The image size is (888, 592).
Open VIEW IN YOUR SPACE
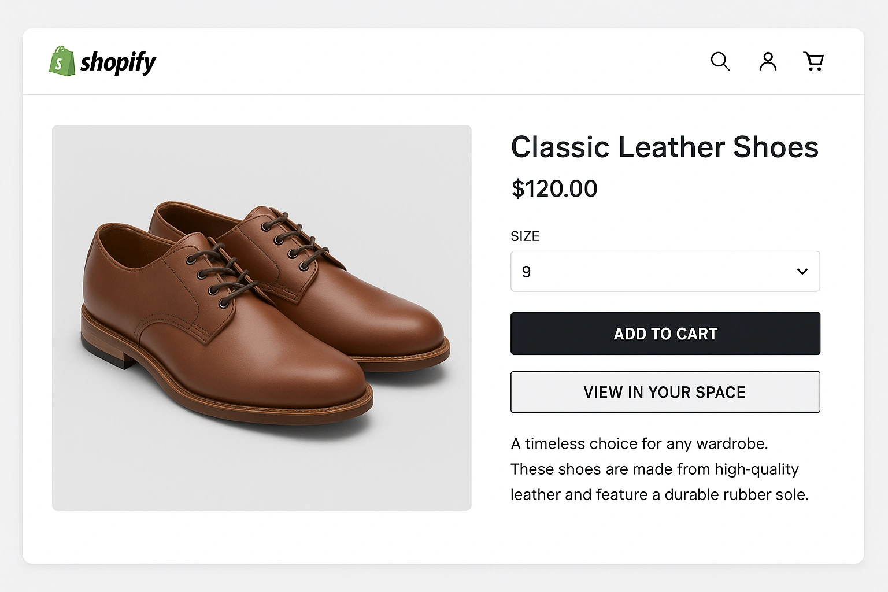pyautogui.click(x=665, y=392)
